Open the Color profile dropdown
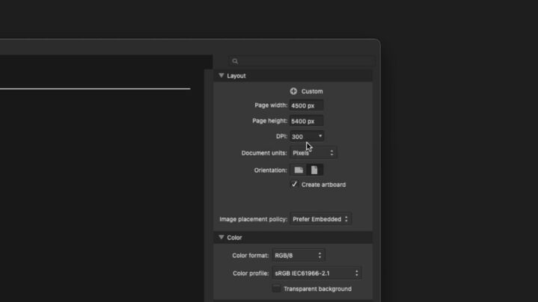 tap(317, 273)
